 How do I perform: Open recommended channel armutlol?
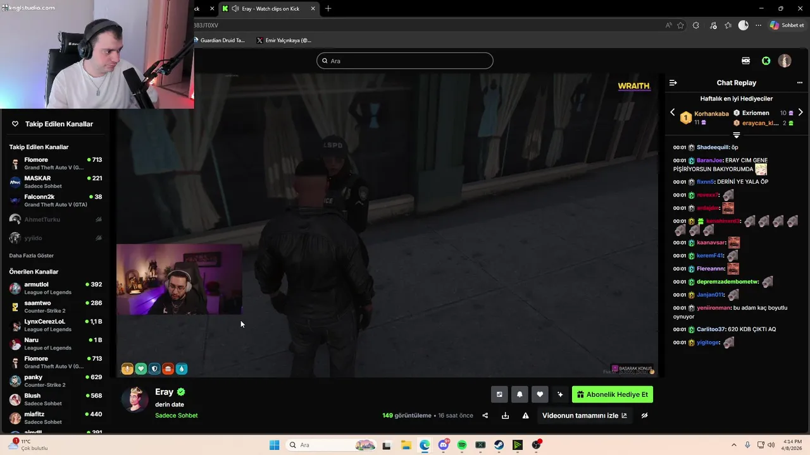pos(56,288)
